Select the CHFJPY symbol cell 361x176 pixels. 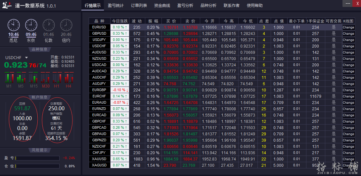(100, 153)
